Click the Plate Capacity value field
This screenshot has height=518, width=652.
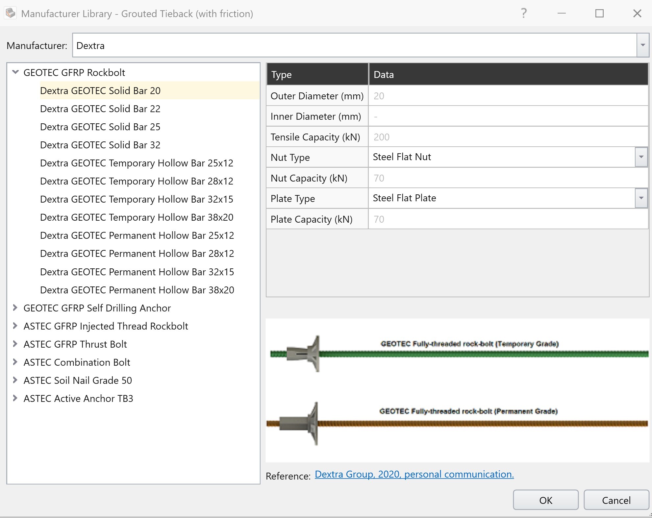coord(508,219)
